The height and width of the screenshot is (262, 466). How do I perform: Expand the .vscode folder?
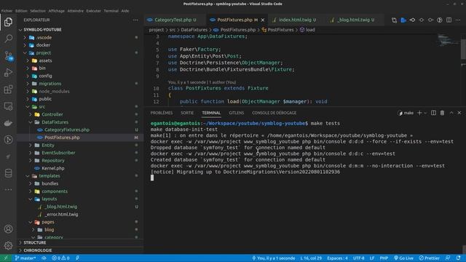pyautogui.click(x=80, y=37)
